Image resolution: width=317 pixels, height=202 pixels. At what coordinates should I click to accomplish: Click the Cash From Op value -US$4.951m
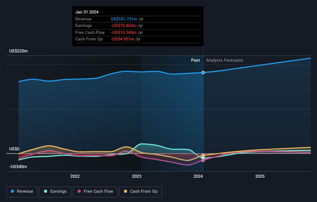tap(122, 39)
